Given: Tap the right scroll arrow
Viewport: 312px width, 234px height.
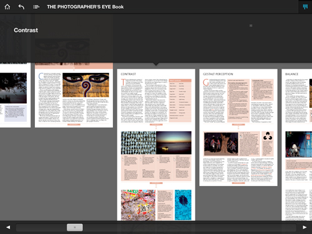Looking at the screenshot, I should (x=305, y=227).
